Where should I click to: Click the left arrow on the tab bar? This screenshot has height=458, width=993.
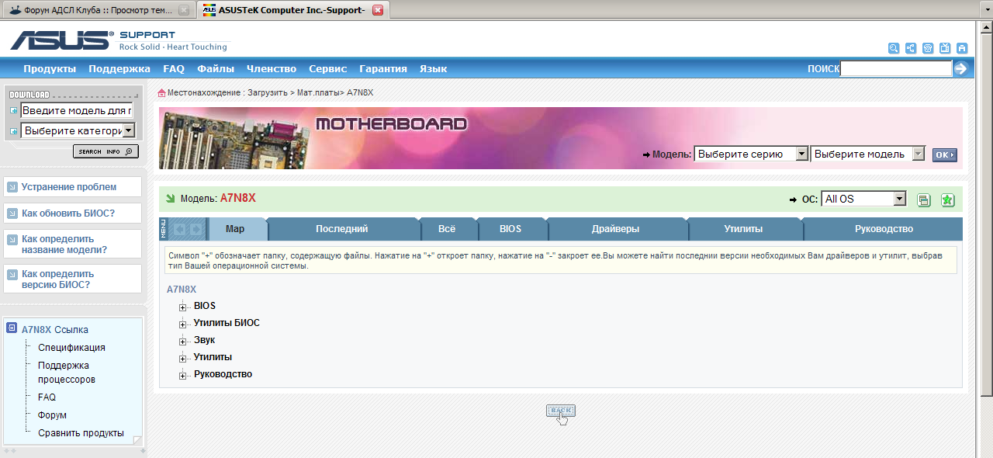click(x=179, y=229)
